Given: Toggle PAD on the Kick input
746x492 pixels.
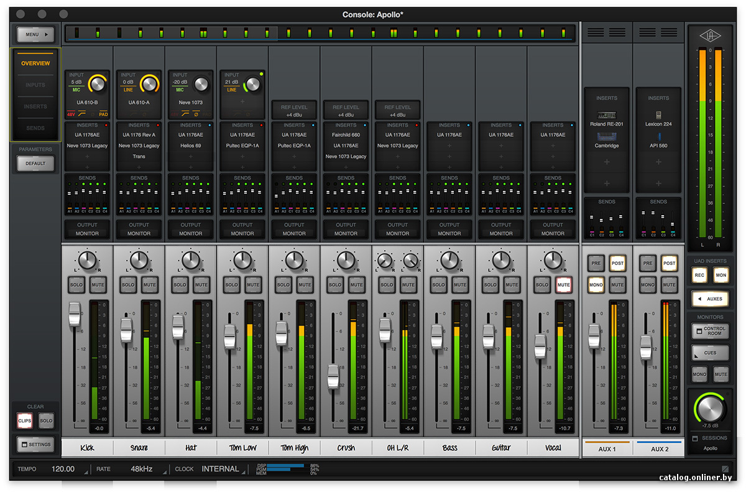Looking at the screenshot, I should click(103, 114).
